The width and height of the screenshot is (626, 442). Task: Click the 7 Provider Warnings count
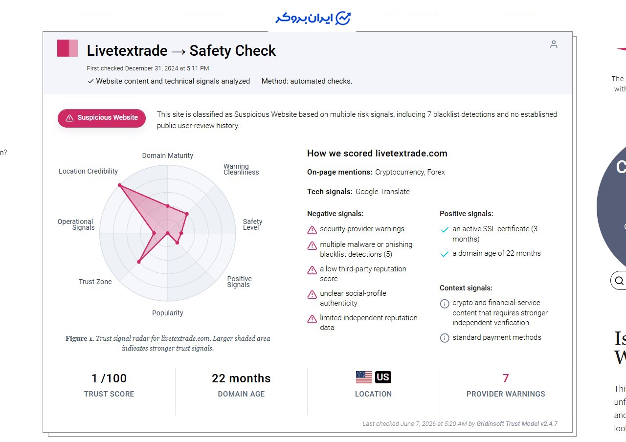[506, 378]
